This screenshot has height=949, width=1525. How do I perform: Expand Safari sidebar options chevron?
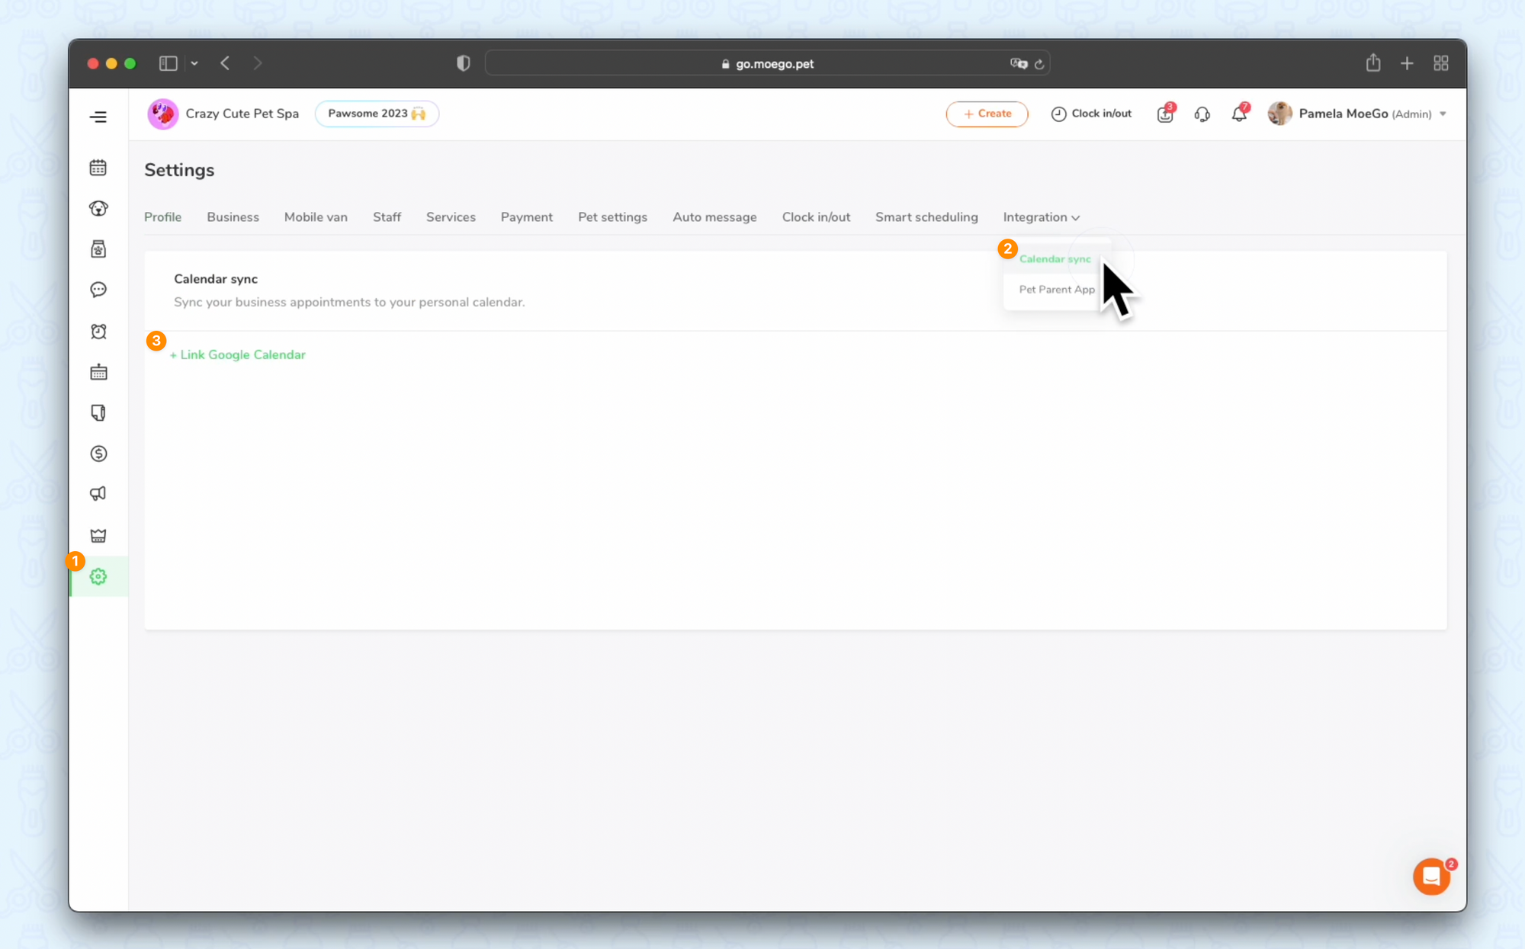pyautogui.click(x=194, y=63)
